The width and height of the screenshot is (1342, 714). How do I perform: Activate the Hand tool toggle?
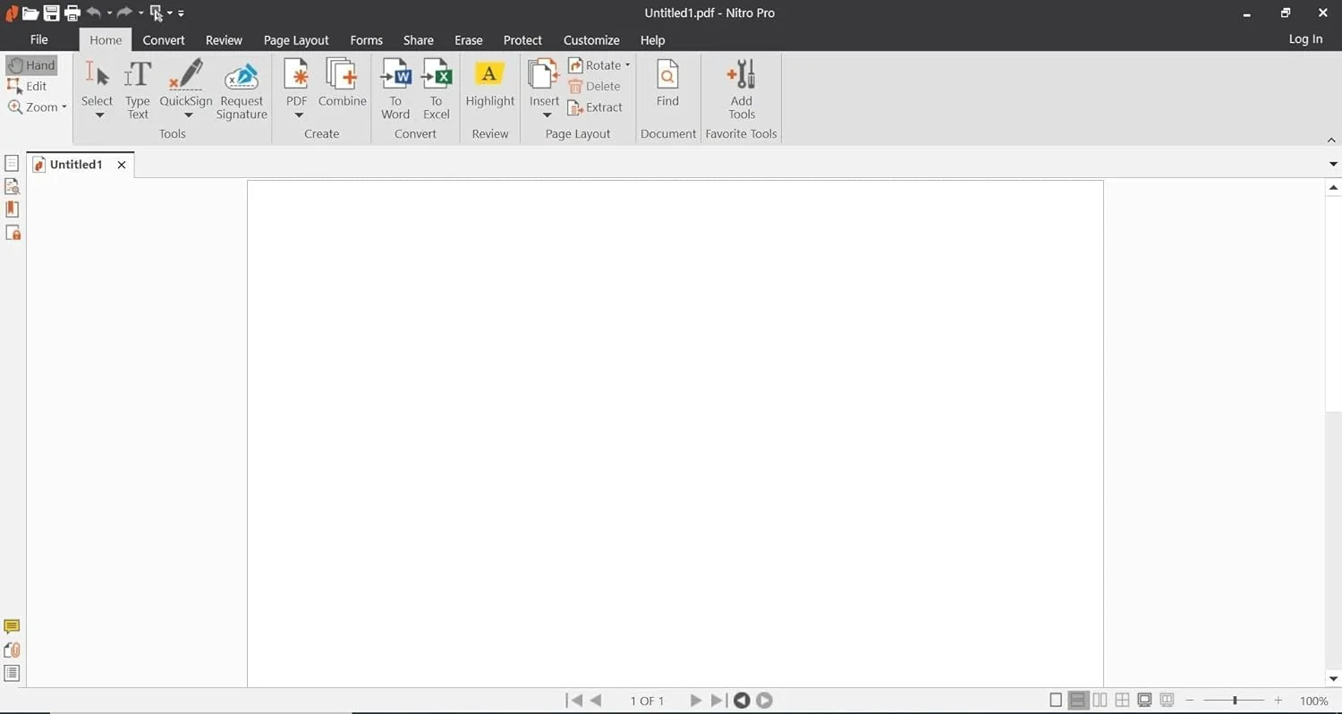click(x=31, y=65)
